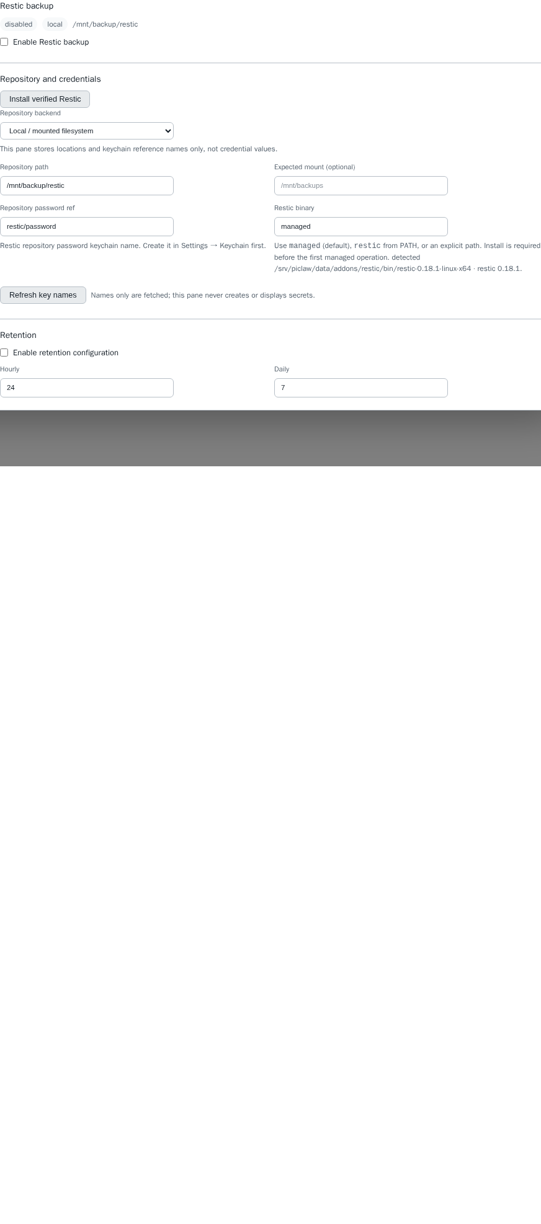The height and width of the screenshot is (1224, 541).
Task: Click the 'Hourly' label
Action: (x=9, y=369)
